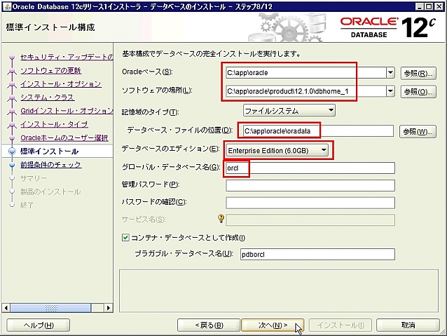
Task: Click the database file location field
Action: tap(318, 131)
